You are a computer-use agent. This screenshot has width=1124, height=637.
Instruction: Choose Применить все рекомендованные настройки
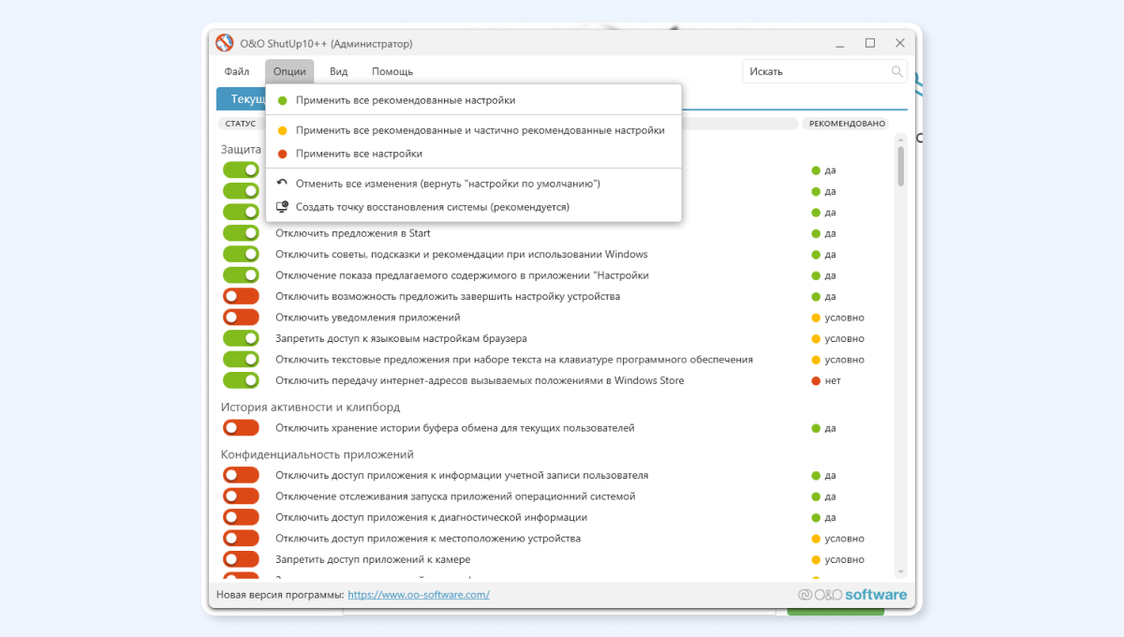(473, 100)
